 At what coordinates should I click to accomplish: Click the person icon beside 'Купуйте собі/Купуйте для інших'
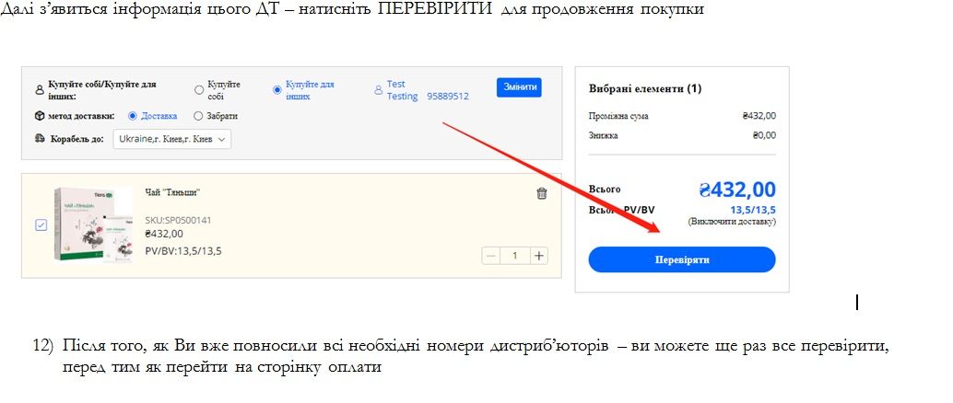pyautogui.click(x=39, y=90)
